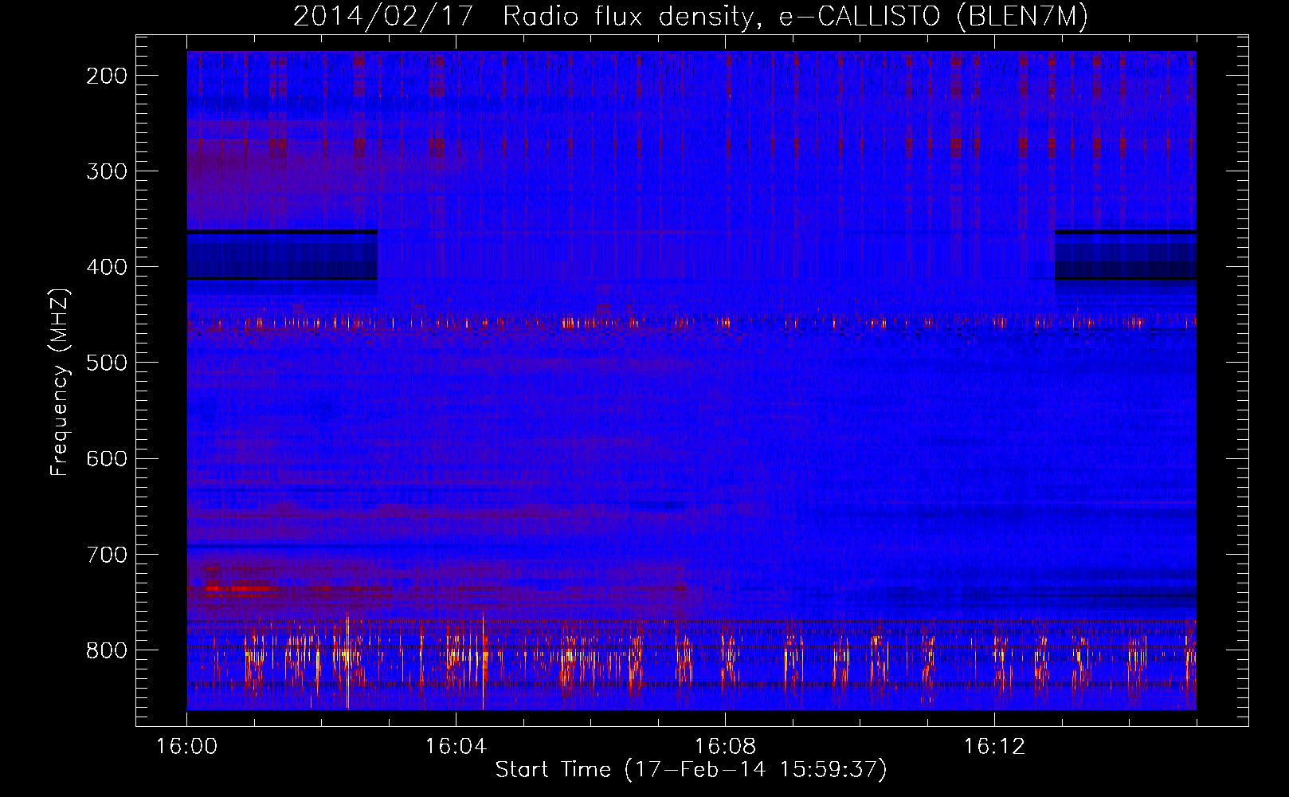The height and width of the screenshot is (797, 1289).
Task: Click the 600 frequency tick label
Action: [107, 458]
